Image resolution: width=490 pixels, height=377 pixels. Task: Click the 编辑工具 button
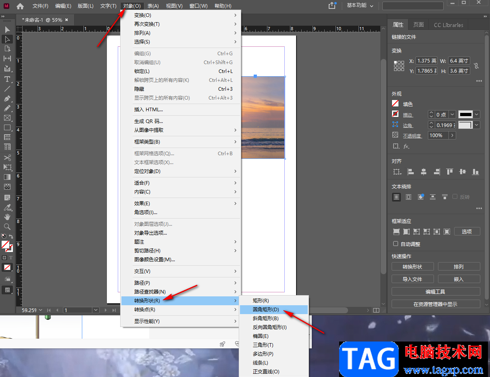click(x=436, y=292)
